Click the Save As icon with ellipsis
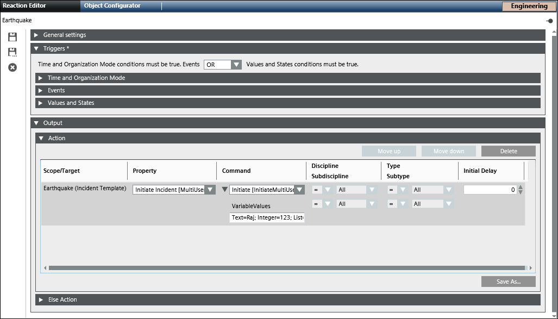The height and width of the screenshot is (319, 558). pyautogui.click(x=12, y=52)
